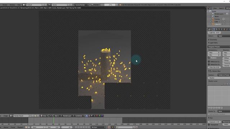Click the outliner editor type icon
The image size is (230, 129).
[x=210, y=8]
